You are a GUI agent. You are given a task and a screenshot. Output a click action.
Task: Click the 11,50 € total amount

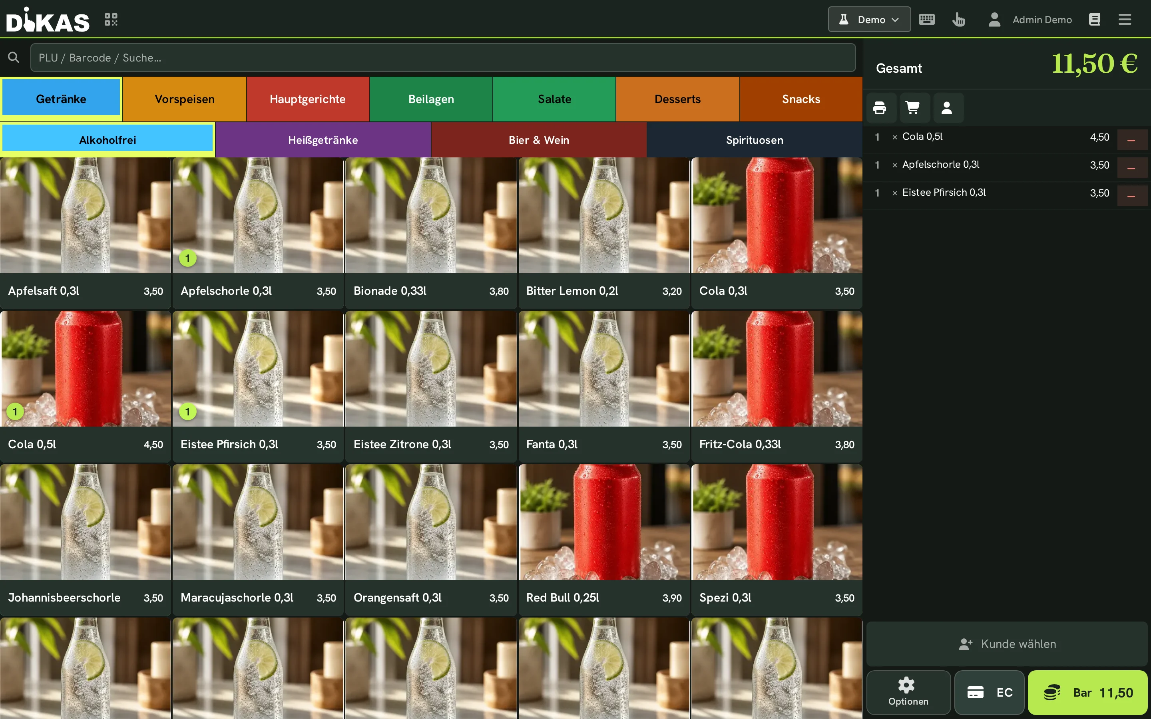pyautogui.click(x=1094, y=64)
